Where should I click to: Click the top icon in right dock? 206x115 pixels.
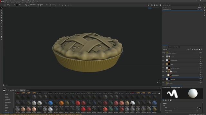pos(205,8)
